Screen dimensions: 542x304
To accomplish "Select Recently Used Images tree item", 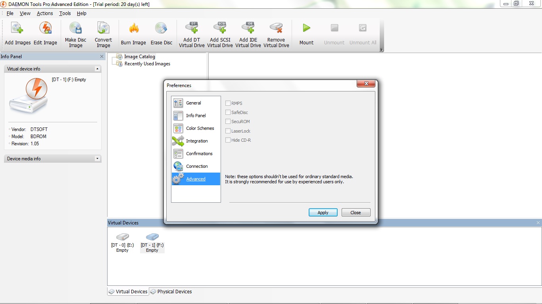I will coord(147,64).
